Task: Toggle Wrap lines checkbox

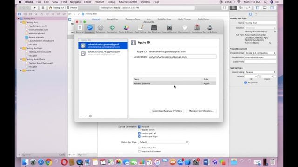Action: click(x=245, y=83)
